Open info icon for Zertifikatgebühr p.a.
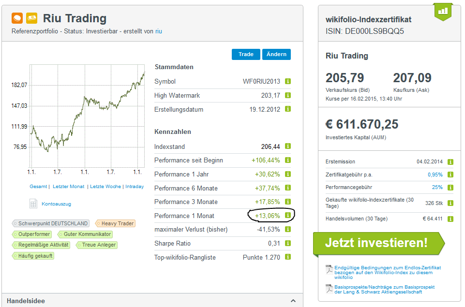Screen dimensions: 465x307 pyautogui.click(x=450, y=175)
